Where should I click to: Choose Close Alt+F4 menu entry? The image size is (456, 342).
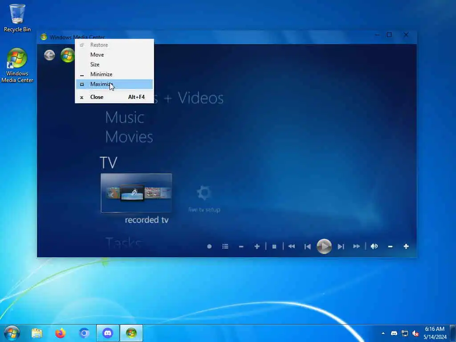click(x=114, y=97)
